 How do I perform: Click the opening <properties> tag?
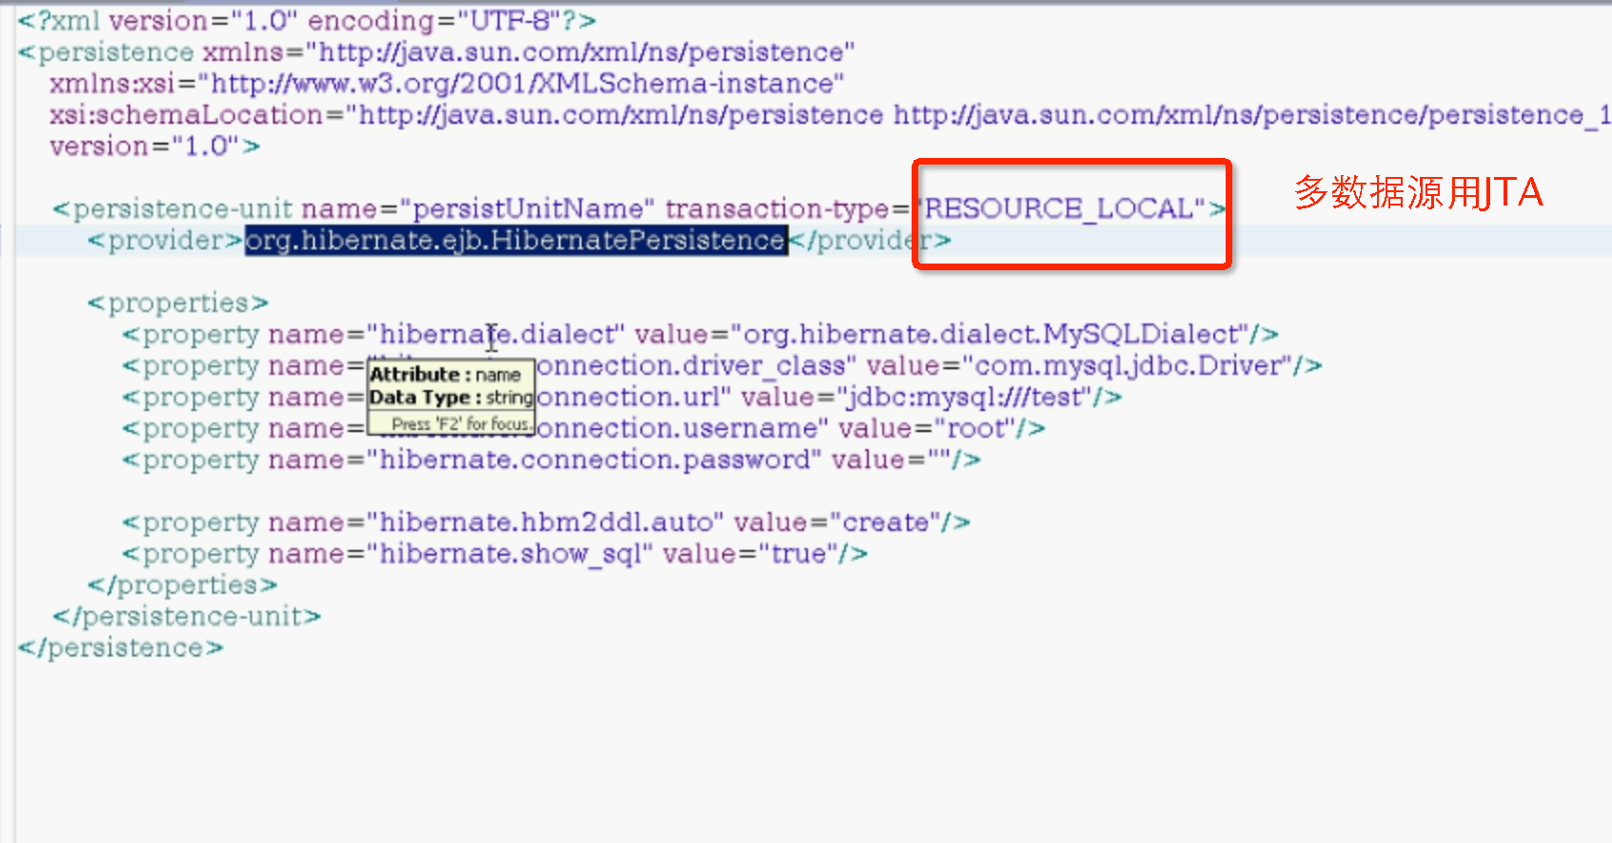click(178, 304)
